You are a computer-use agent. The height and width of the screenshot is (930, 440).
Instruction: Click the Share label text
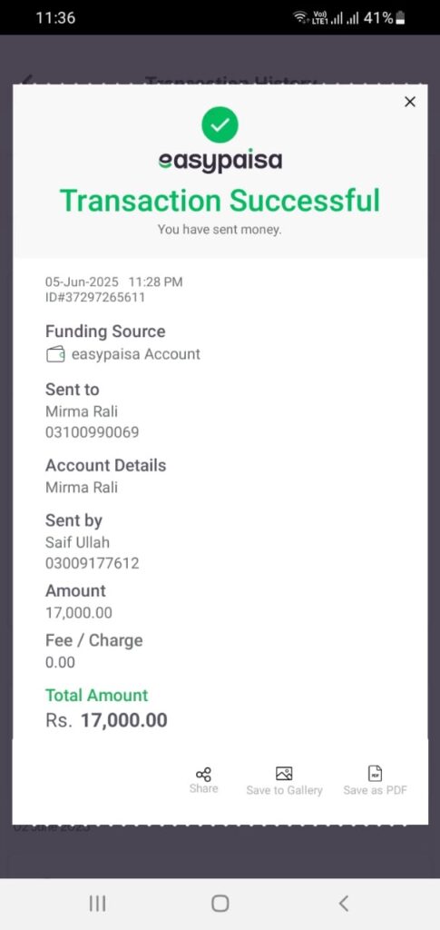(x=204, y=789)
